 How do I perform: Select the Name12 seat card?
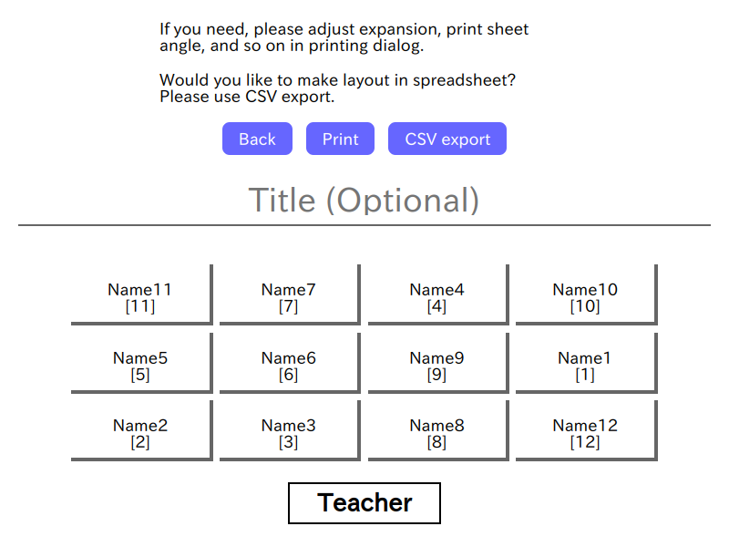click(587, 430)
